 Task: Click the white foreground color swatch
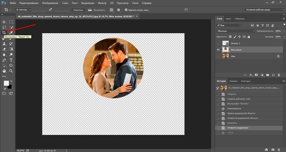[6, 83]
